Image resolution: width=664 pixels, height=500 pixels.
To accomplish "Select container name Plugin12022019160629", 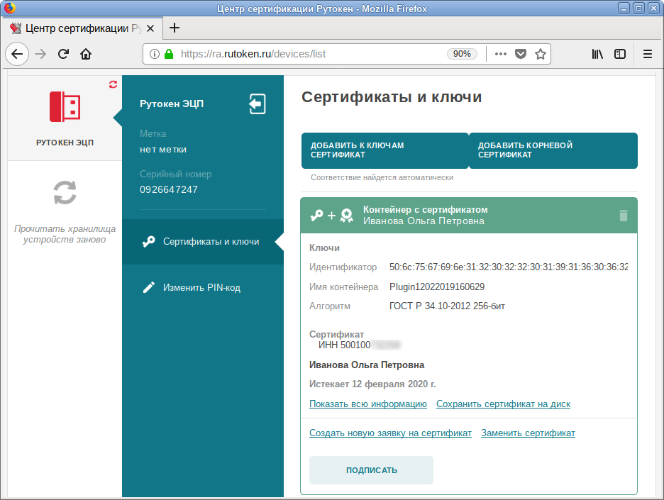I will pos(437,287).
